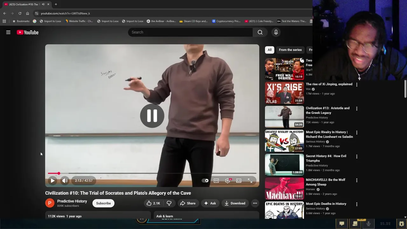Open the AviBear bookmark
407x229 pixels.
coord(161,21)
